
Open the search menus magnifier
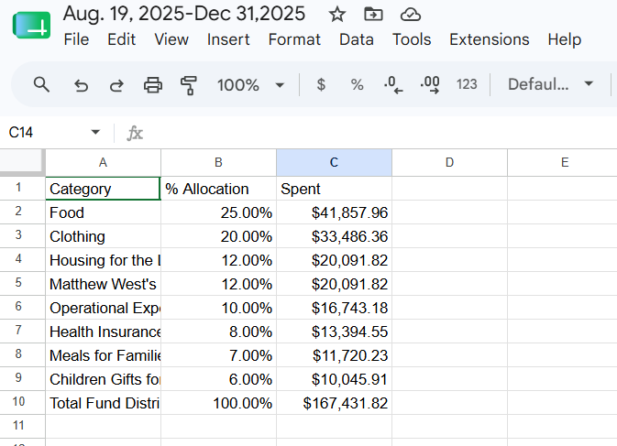(x=41, y=84)
